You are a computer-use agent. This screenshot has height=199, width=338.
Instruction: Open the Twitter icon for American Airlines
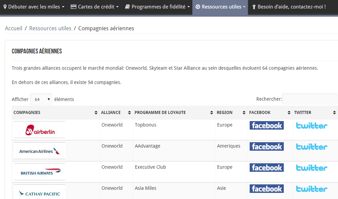311,147
